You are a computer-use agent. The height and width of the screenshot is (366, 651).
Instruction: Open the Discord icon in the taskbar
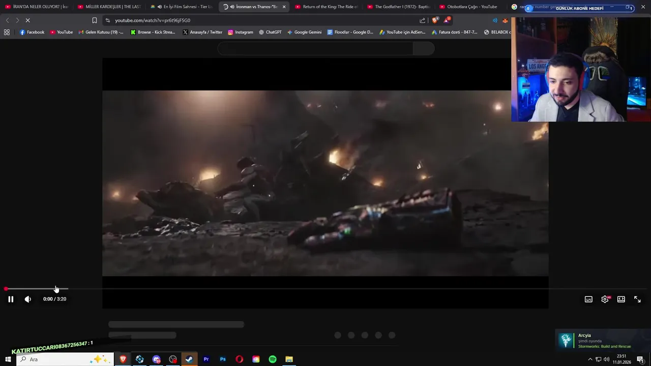tap(156, 359)
